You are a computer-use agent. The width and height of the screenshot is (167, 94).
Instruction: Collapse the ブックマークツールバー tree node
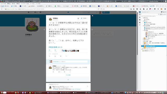142,16
